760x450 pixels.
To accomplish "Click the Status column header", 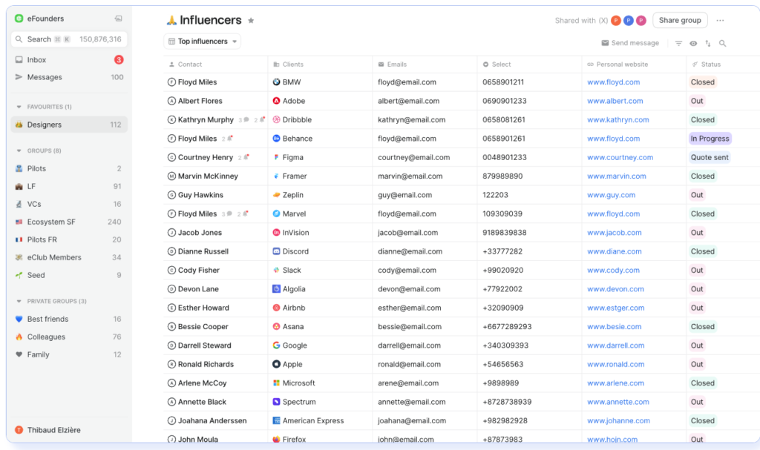I will (x=707, y=64).
